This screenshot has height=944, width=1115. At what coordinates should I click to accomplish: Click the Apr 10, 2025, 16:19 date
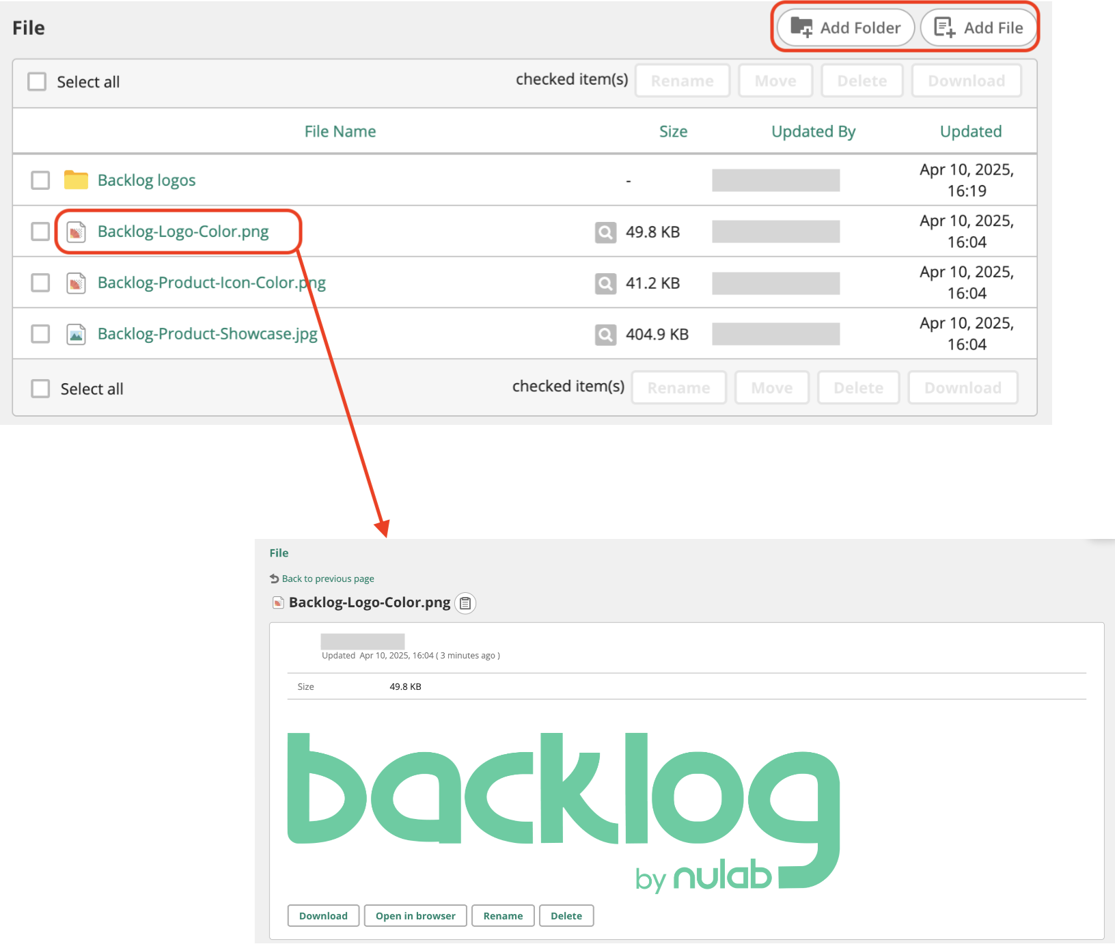[x=967, y=180]
